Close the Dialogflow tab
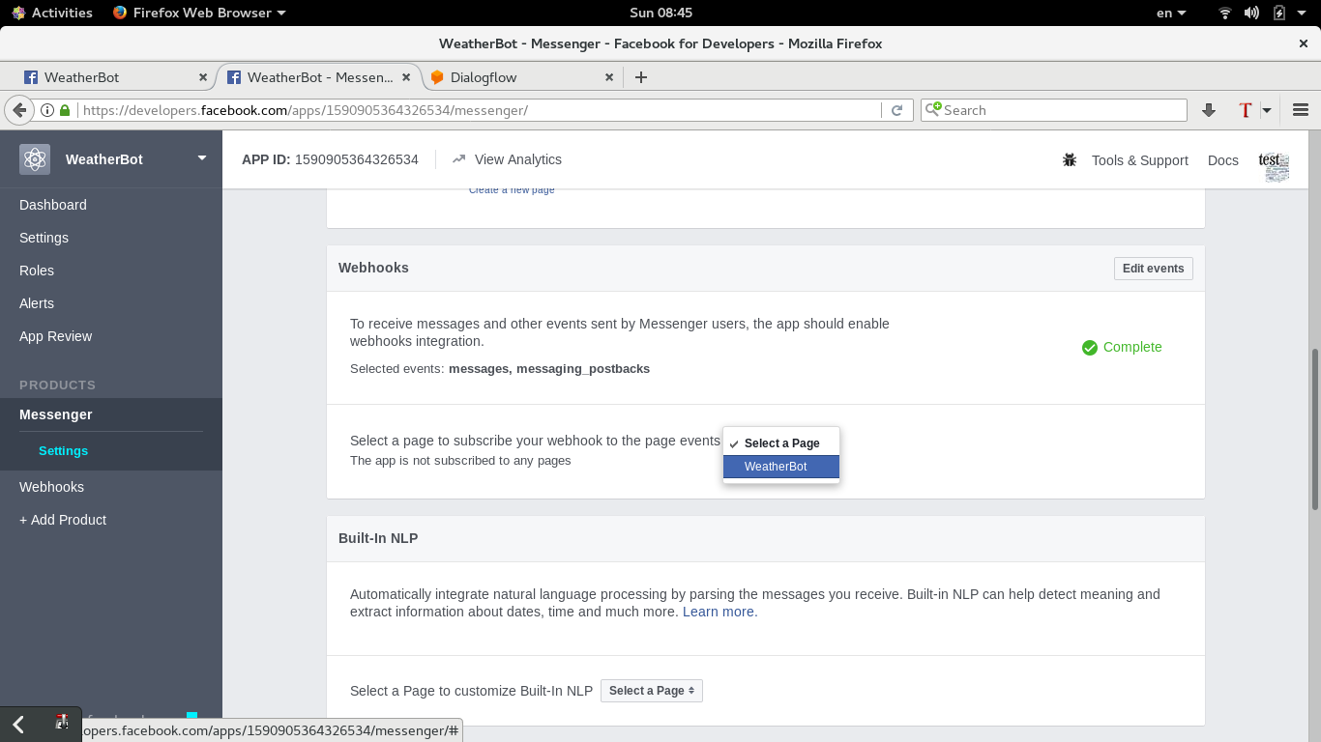This screenshot has width=1321, height=742. [x=609, y=77]
